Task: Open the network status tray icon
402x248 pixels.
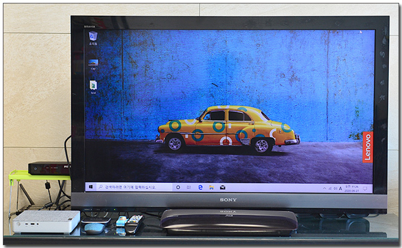Action: [330, 188]
